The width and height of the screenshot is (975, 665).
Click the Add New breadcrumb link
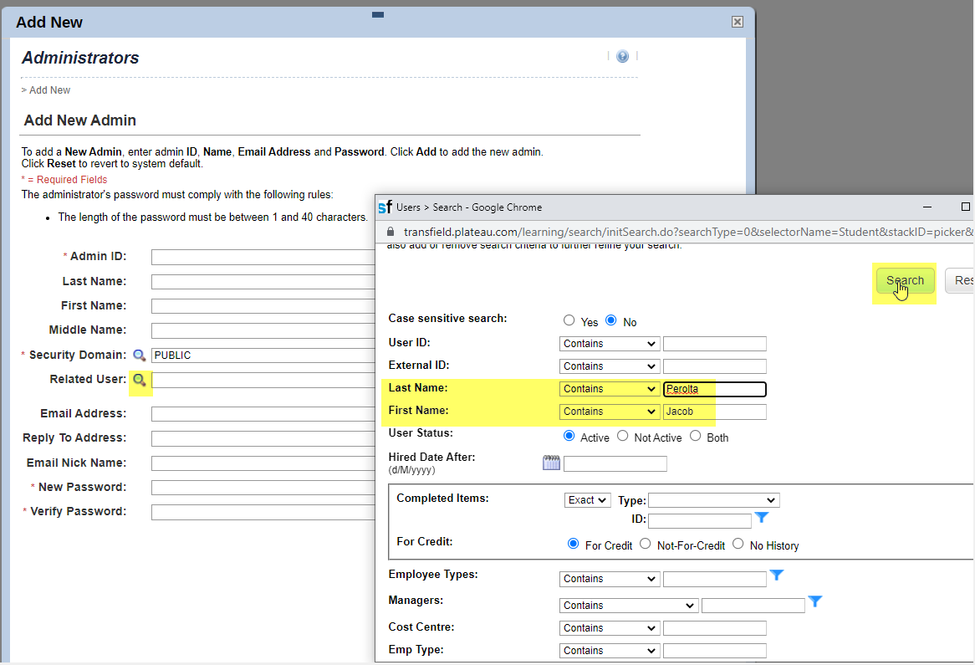point(49,90)
